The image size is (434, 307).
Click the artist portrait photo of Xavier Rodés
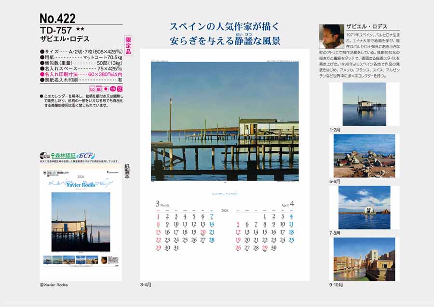(332, 37)
